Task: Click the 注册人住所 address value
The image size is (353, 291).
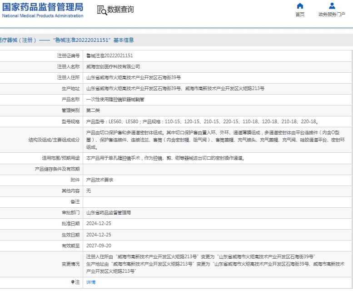Action: coord(134,78)
